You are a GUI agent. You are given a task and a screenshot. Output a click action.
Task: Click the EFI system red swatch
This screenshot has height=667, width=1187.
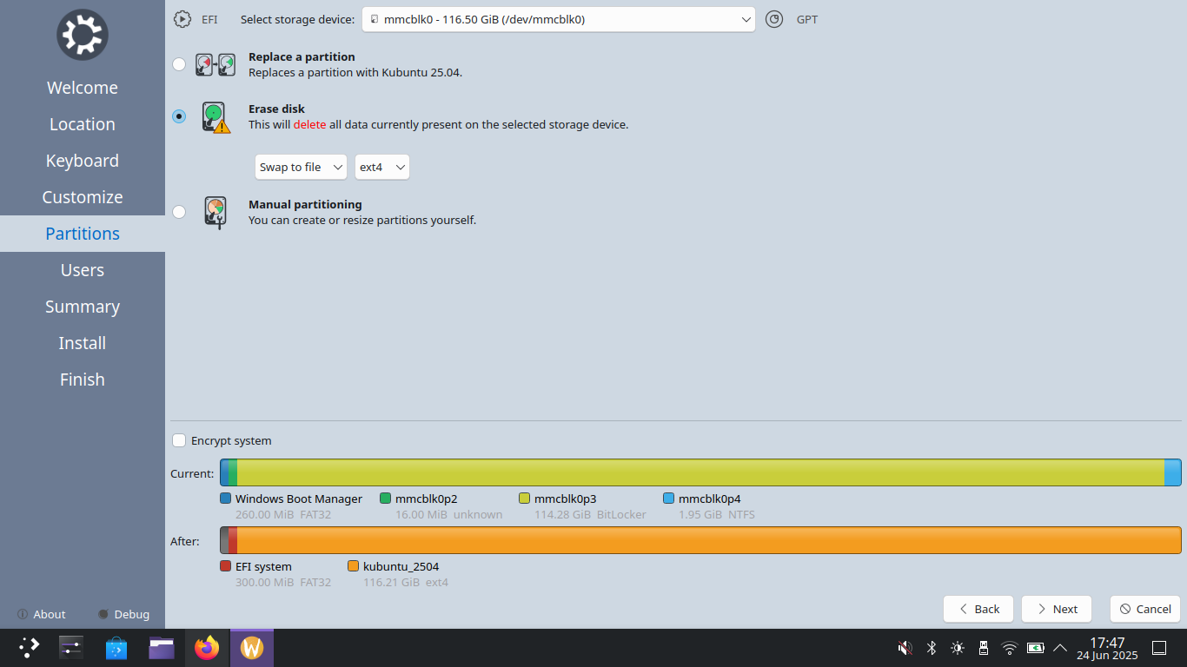tap(226, 566)
